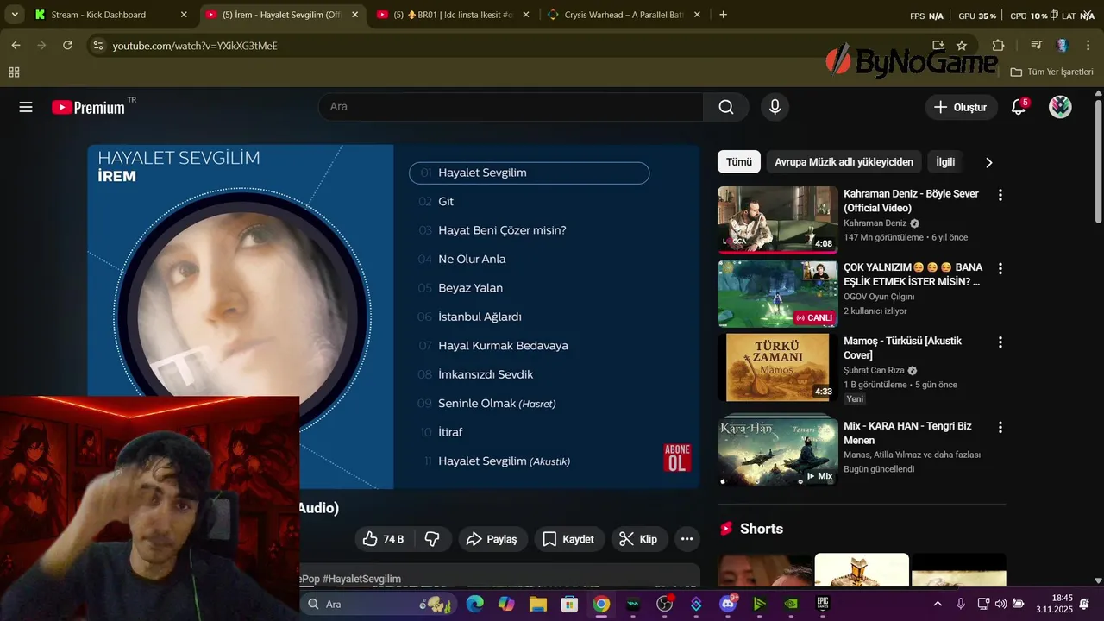This screenshot has width=1104, height=621.
Task: Open Tüm Yer İşaretleri bookmarks folder
Action: [x=1051, y=72]
